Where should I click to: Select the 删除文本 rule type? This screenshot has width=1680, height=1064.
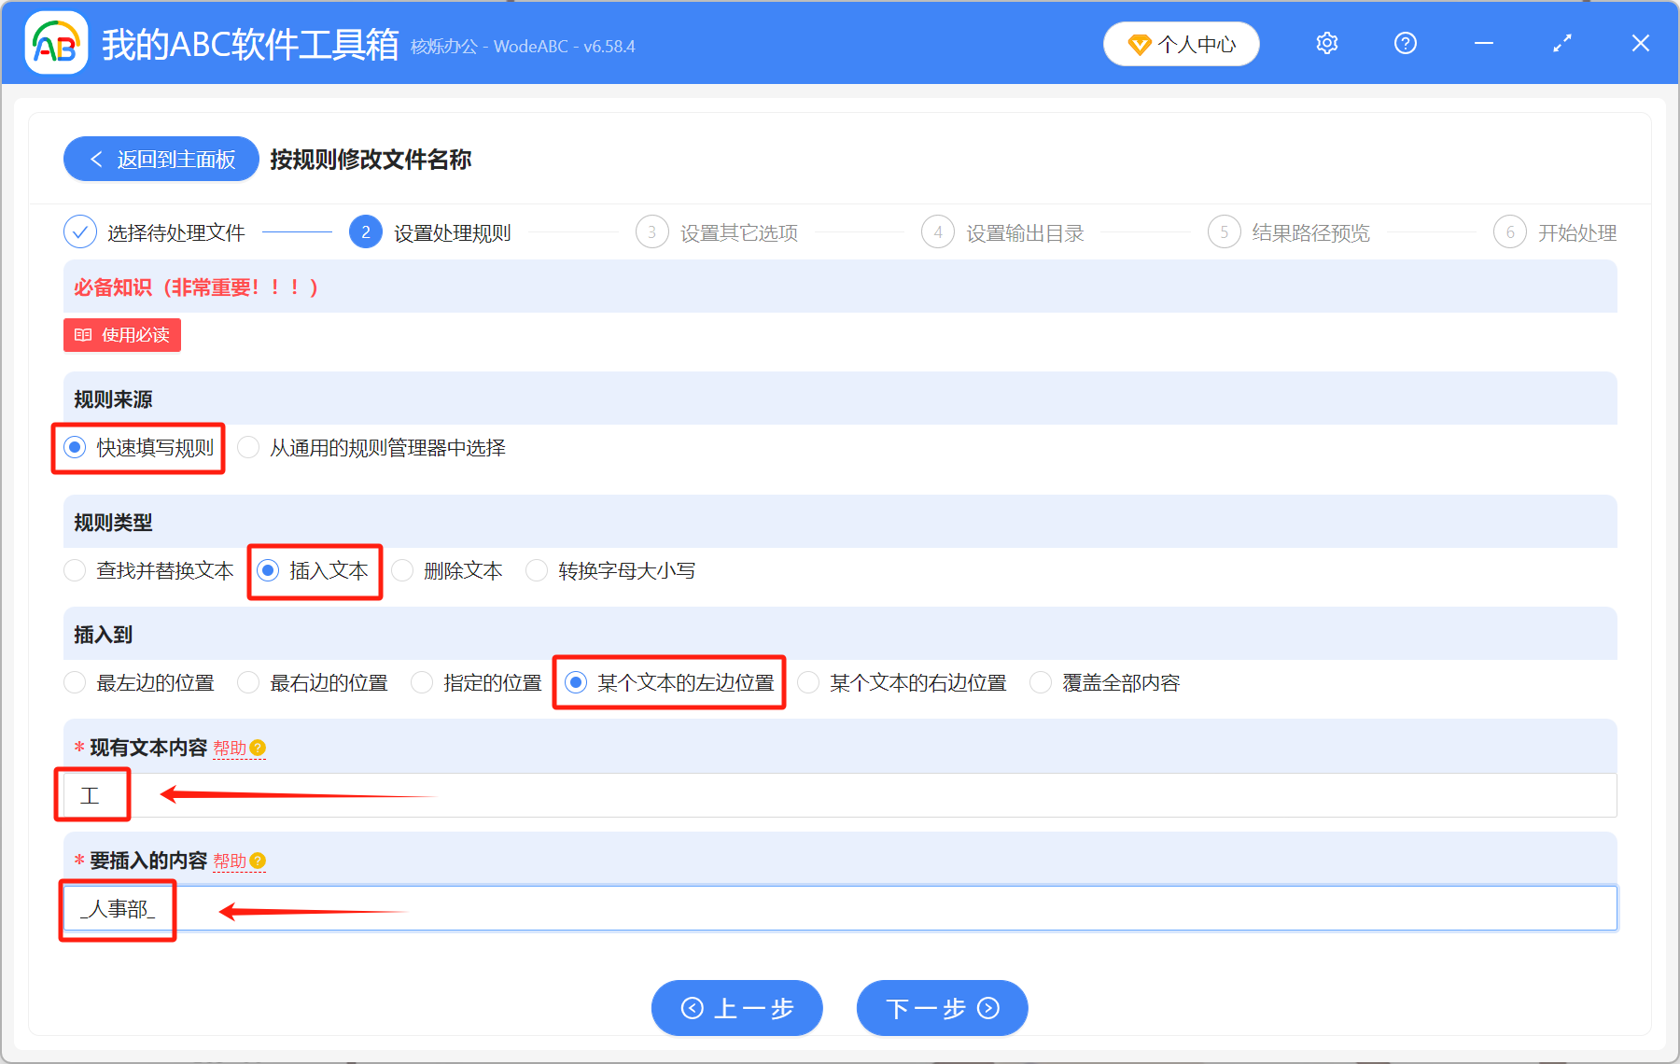point(402,570)
